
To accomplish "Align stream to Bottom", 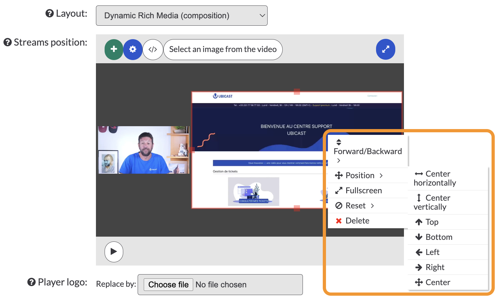I will pos(448,237).
